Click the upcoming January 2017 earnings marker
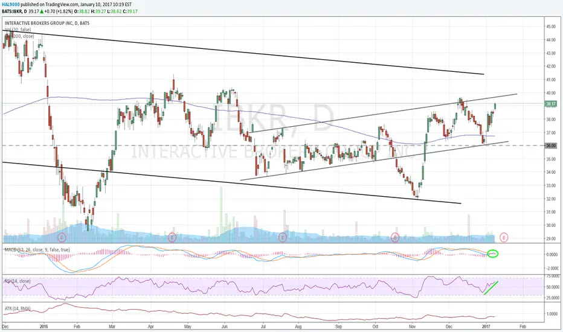The image size is (563, 332). point(504,237)
